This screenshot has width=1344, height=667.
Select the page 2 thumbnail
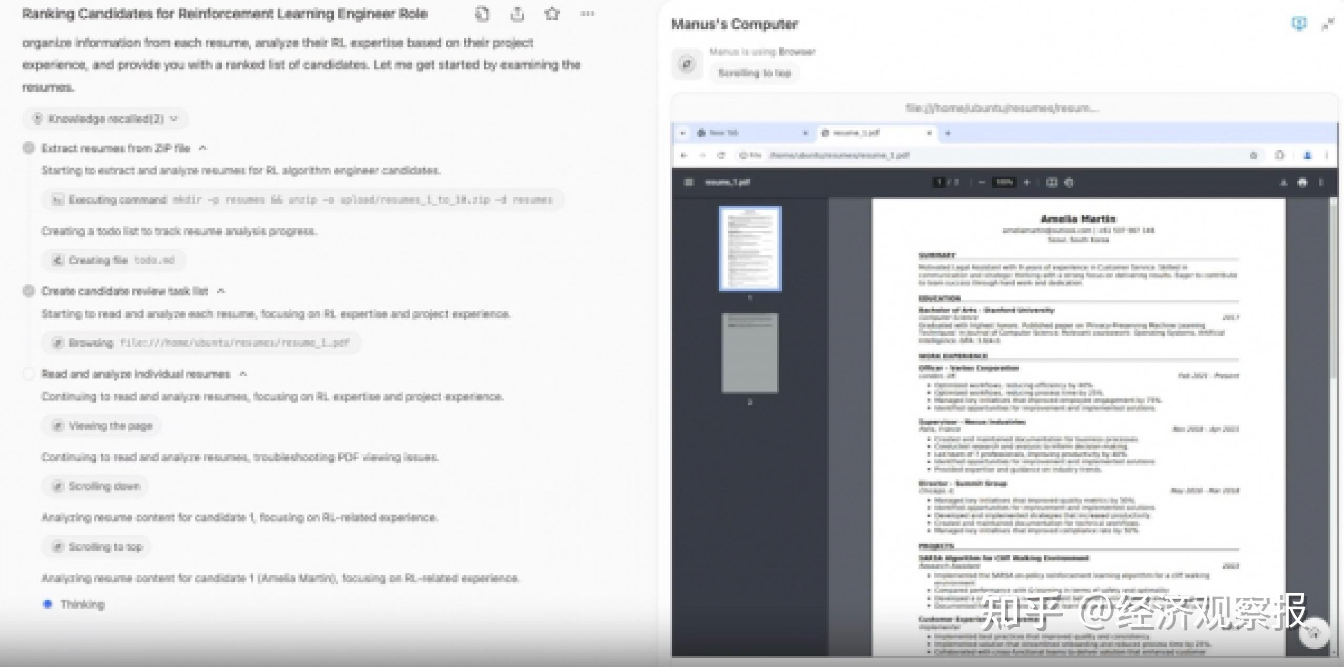pos(750,353)
